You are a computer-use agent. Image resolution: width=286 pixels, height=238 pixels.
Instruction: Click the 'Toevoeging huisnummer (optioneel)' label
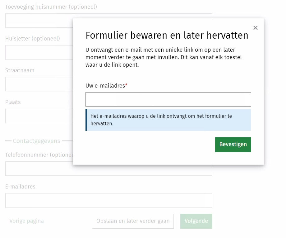point(51,7)
